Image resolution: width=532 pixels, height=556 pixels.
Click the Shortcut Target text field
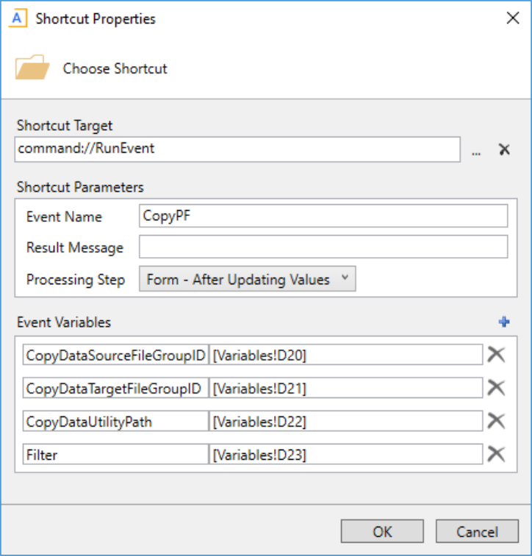(237, 148)
